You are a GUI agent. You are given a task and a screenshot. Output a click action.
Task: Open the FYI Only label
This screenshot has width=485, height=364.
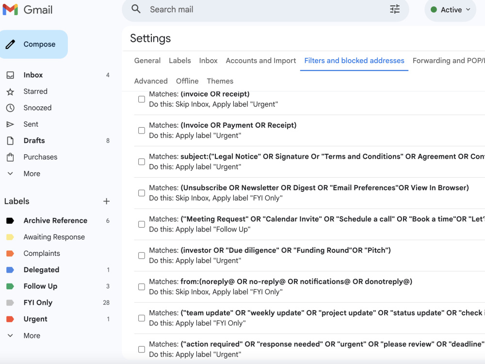(x=38, y=303)
